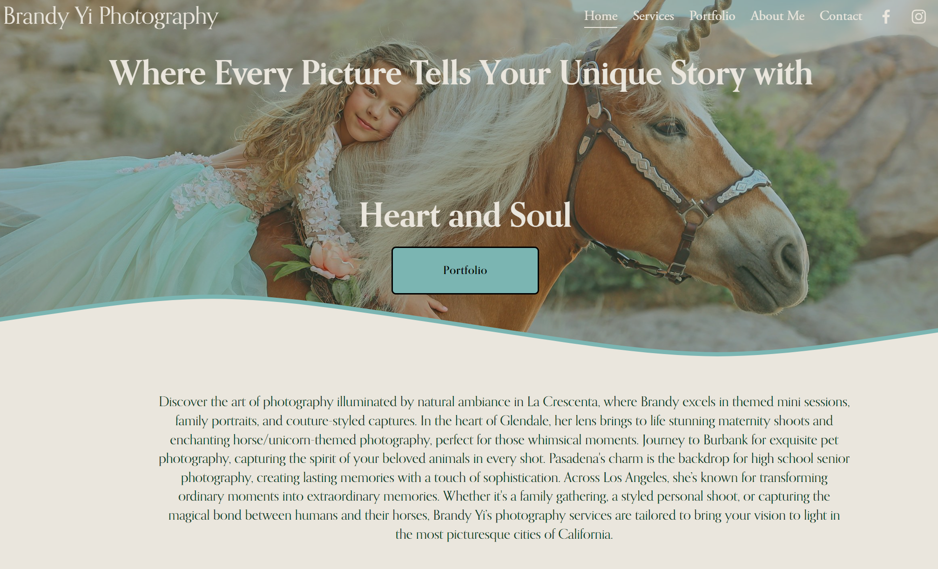Click the Brandy Yi Photography site title

[111, 17]
